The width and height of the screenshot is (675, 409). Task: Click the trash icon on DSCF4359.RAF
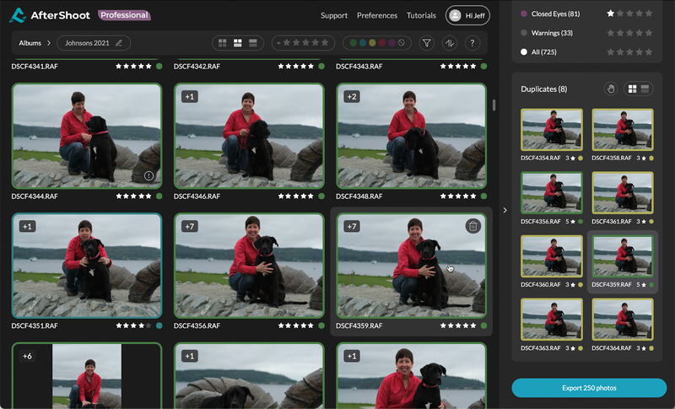(472, 226)
